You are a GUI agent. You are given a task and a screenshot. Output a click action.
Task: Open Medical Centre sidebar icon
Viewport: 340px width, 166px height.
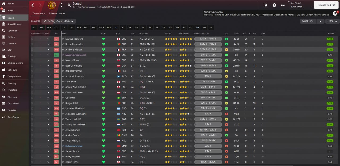3,63
